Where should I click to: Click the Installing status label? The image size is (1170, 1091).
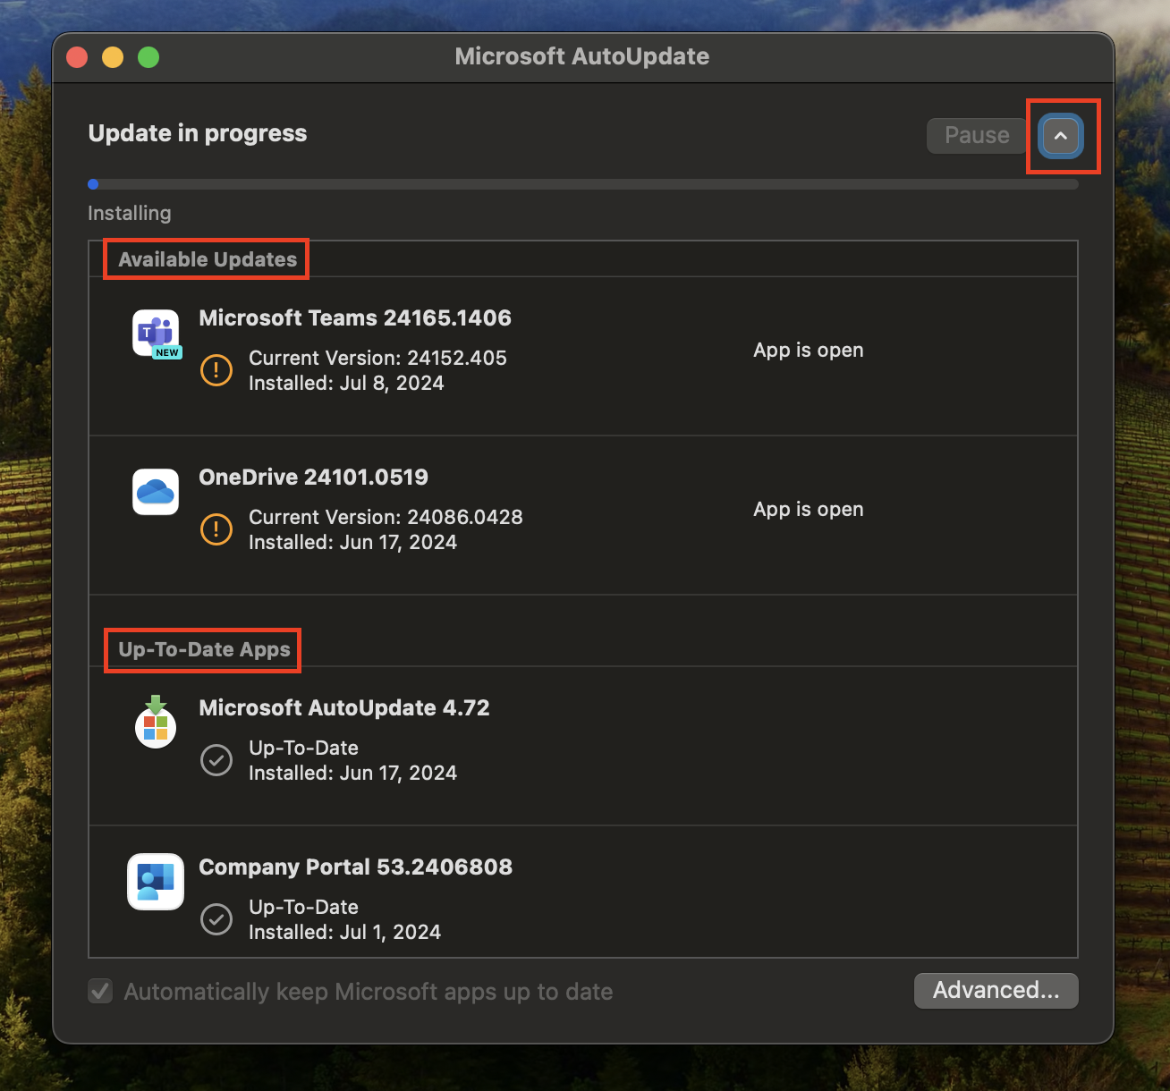point(130,213)
